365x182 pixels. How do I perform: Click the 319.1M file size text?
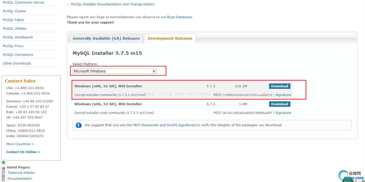click(241, 86)
